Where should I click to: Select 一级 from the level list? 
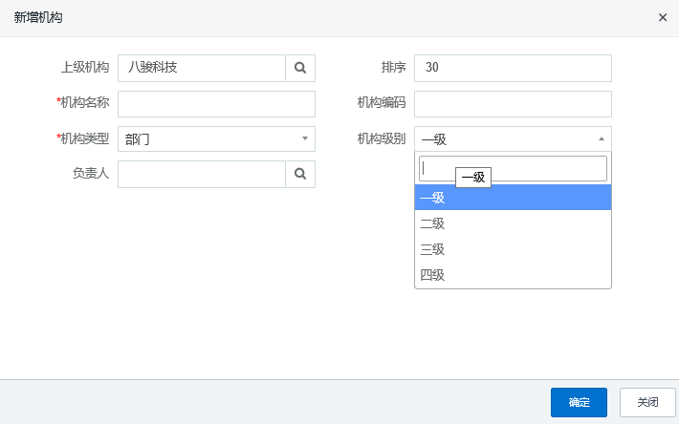tap(513, 198)
